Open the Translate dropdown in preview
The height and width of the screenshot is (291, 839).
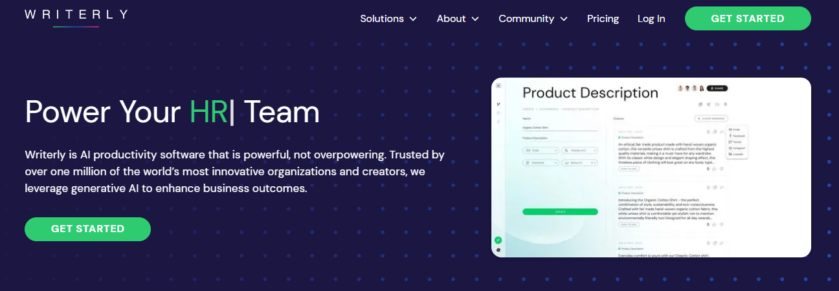579,150
